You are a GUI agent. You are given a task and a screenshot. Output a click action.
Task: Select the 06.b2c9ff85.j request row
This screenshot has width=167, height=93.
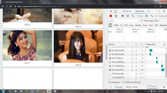point(137,62)
